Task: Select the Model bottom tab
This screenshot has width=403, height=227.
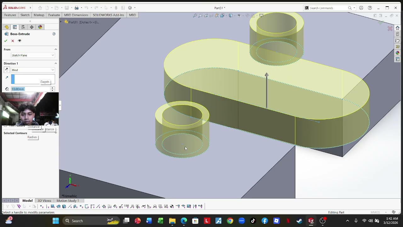Action: click(27, 201)
